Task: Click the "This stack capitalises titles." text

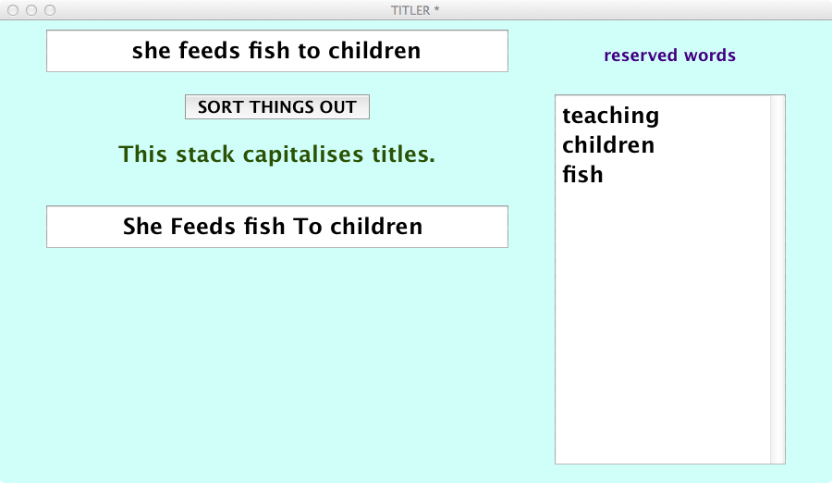Action: tap(277, 155)
